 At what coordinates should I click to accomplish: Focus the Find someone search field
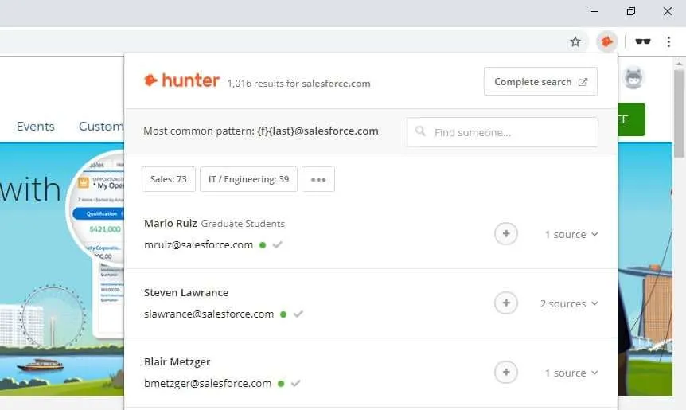click(502, 132)
